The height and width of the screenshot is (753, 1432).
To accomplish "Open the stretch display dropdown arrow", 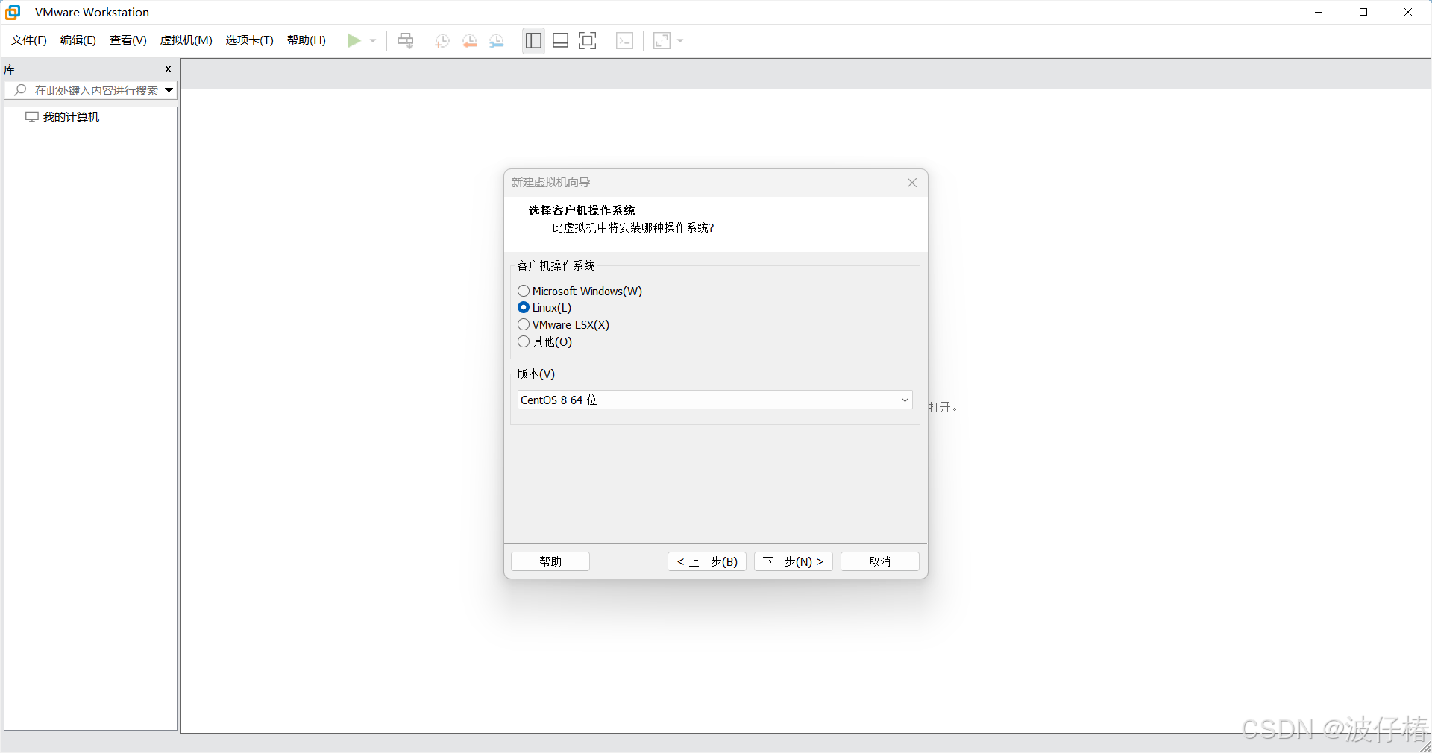I will pyautogui.click(x=680, y=41).
